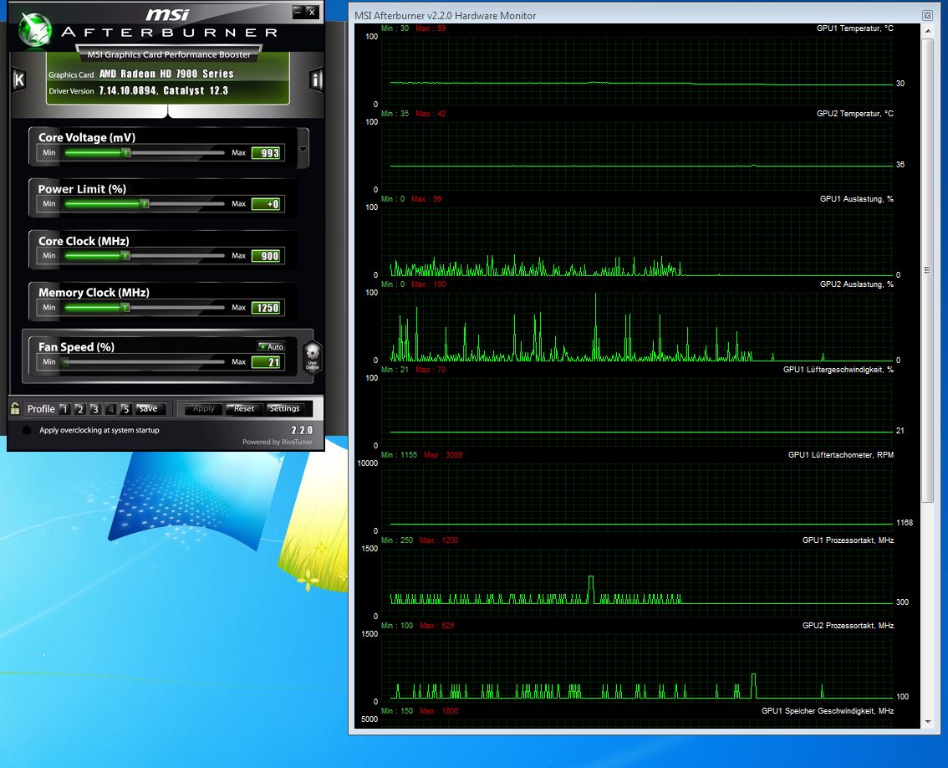948x768 pixels.
Task: Click the GPU2 Temperatur graph label
Action: tap(855, 114)
